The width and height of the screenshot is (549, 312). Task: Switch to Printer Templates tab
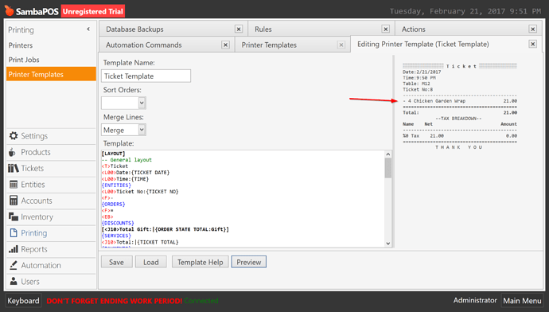pos(269,45)
